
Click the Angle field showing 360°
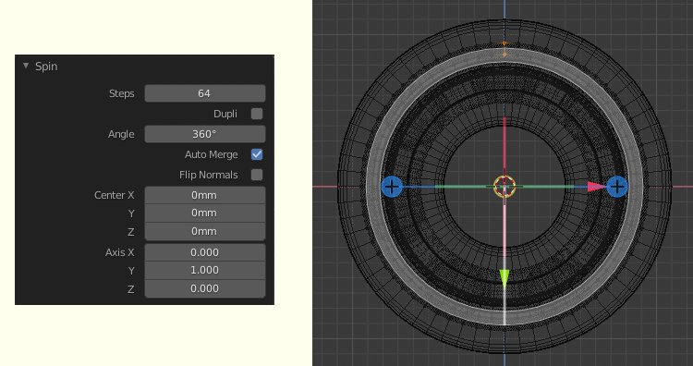pos(205,134)
